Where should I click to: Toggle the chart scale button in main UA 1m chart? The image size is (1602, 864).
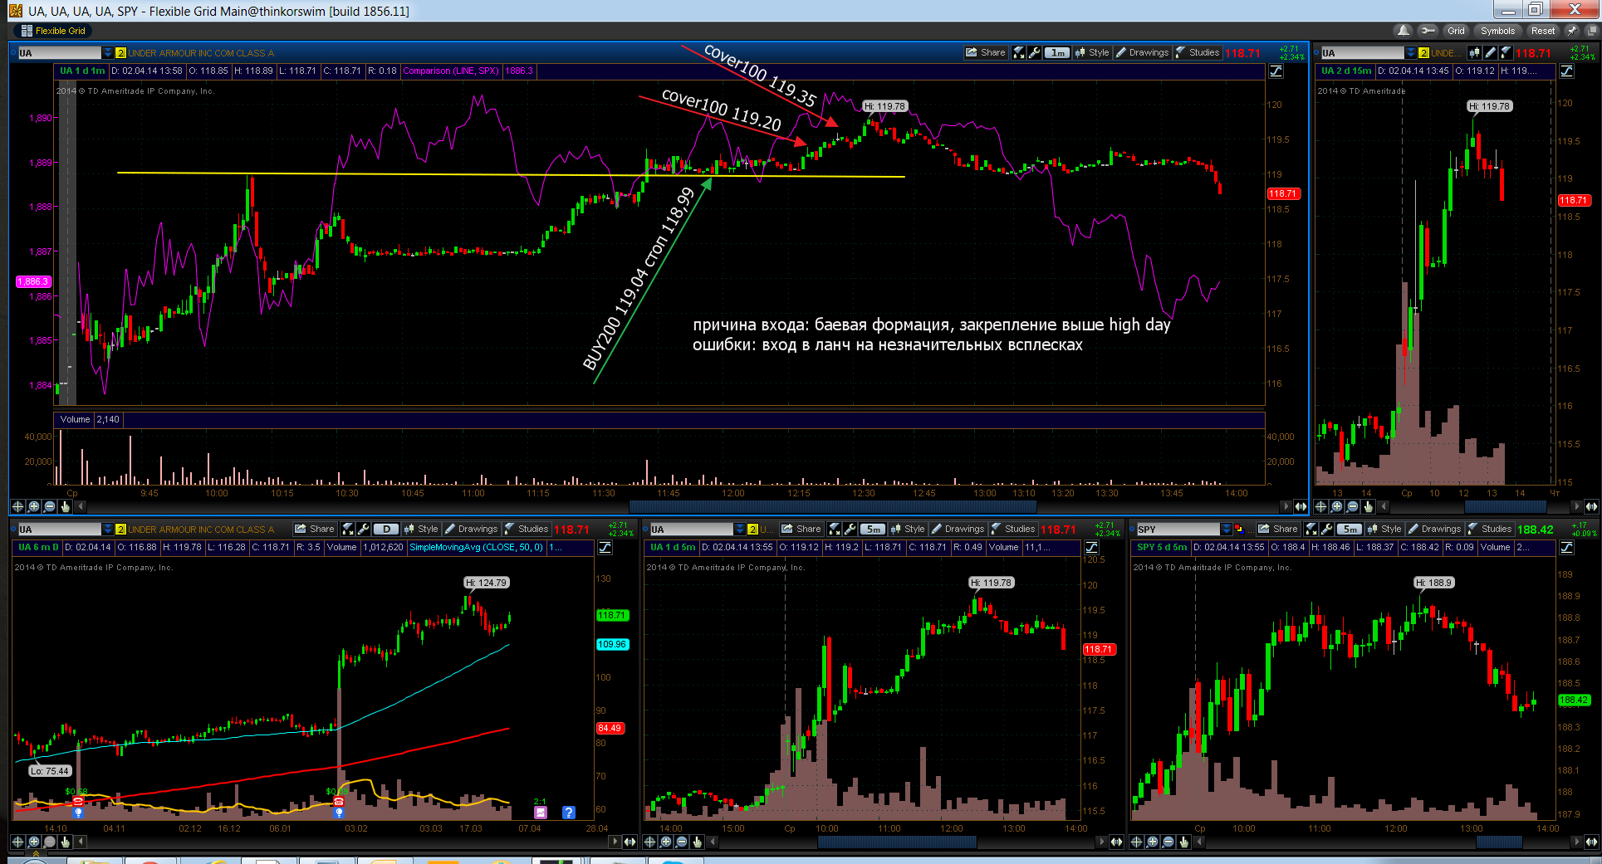1276,71
